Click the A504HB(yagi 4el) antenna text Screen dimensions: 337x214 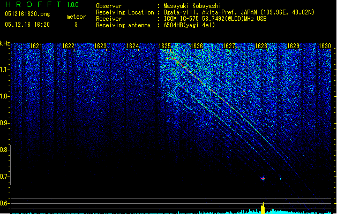pyautogui.click(x=189, y=25)
